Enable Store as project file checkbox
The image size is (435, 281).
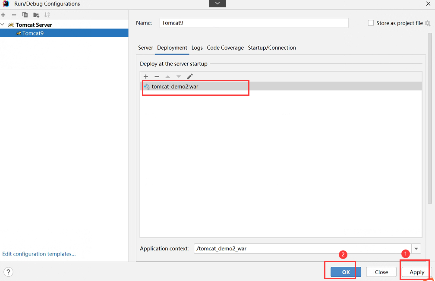371,23
